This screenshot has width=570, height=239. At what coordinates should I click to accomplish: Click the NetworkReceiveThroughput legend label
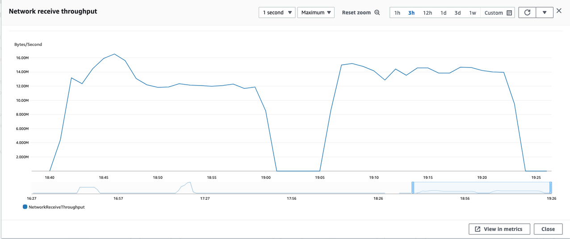tap(57, 207)
